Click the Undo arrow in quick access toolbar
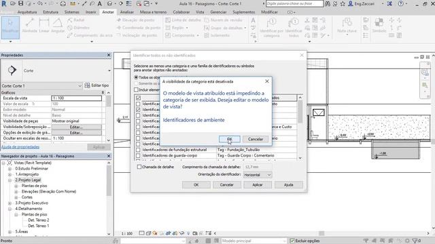Viewport: 435px width, 244px height. point(39,3)
